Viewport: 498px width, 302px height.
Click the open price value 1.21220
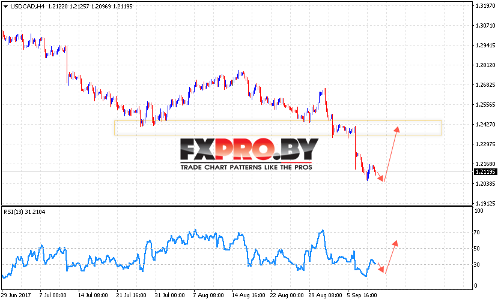pyautogui.click(x=58, y=7)
